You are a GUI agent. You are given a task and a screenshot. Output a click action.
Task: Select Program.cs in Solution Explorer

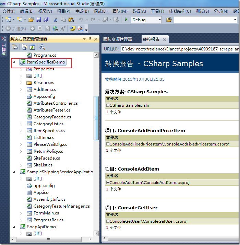coord(45,55)
